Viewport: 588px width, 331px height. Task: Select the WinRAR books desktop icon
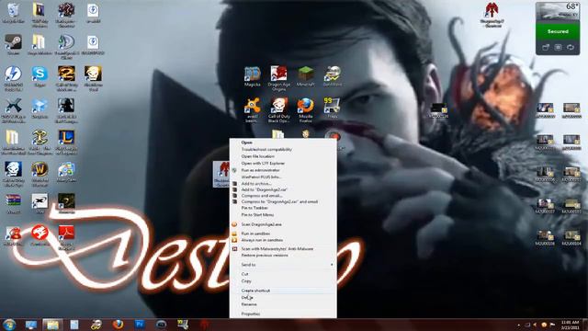tap(13, 204)
